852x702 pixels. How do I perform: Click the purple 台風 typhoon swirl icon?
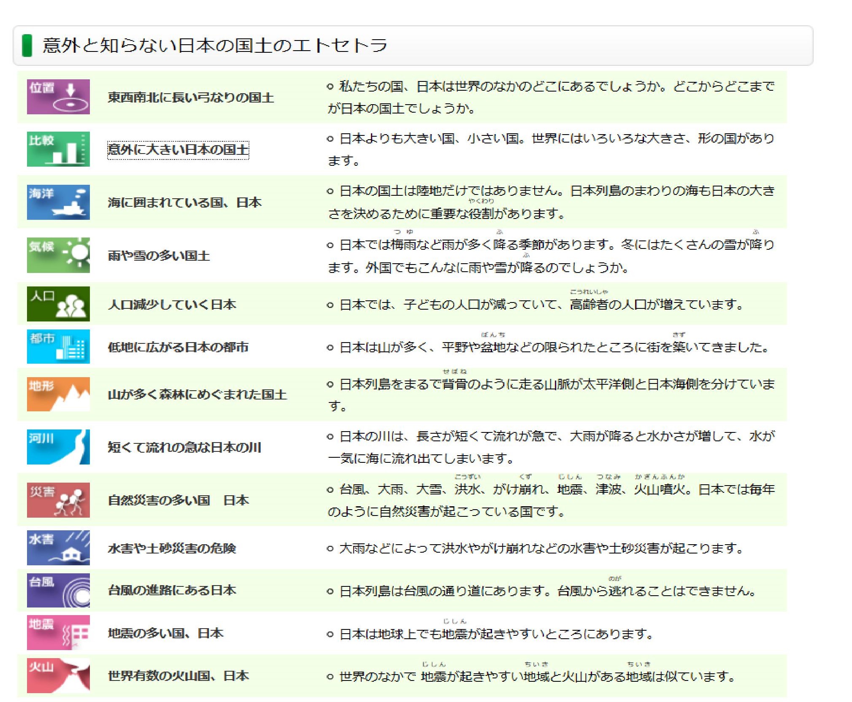(58, 590)
